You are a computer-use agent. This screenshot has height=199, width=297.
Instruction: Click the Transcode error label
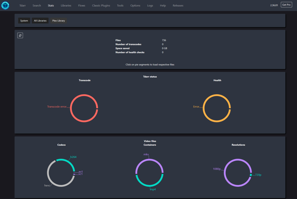pyautogui.click(x=57, y=107)
